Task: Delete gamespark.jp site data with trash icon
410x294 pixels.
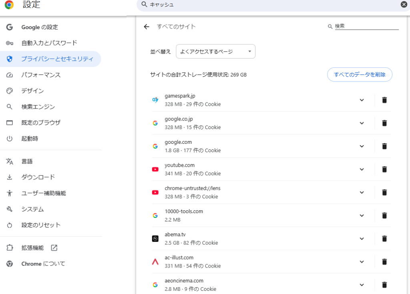Action: tap(384, 100)
